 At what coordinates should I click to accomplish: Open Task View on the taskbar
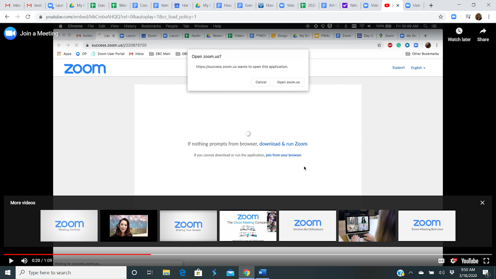coord(150,272)
